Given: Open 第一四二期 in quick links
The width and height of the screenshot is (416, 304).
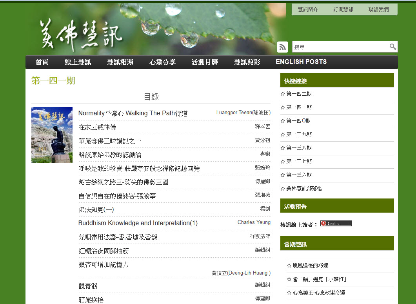Looking at the screenshot, I should coord(299,94).
